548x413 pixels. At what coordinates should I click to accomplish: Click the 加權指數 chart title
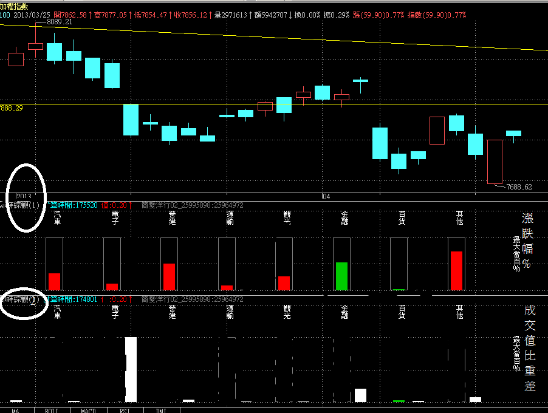tap(14, 5)
